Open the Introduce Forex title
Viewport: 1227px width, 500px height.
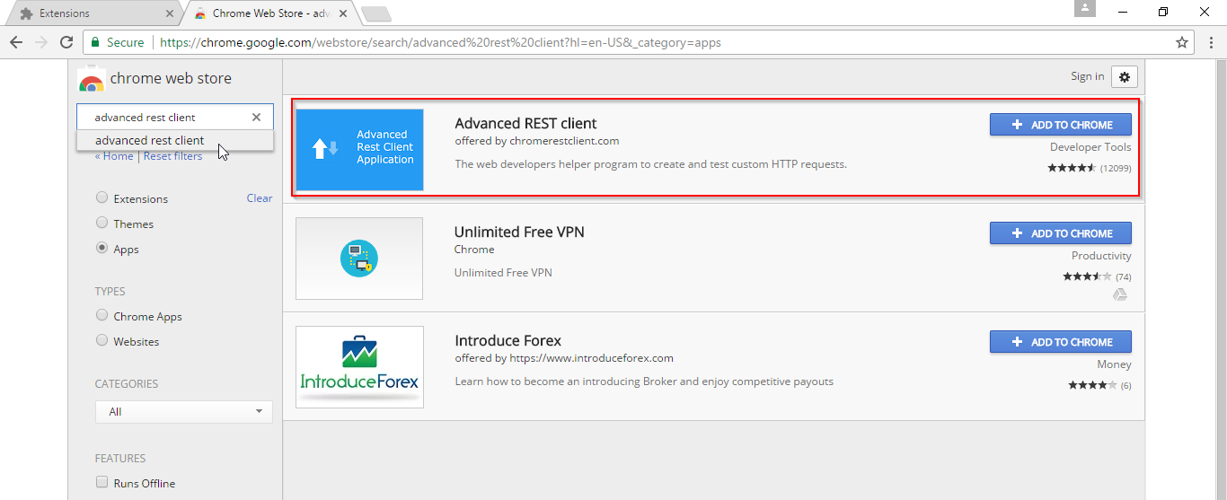(x=508, y=341)
